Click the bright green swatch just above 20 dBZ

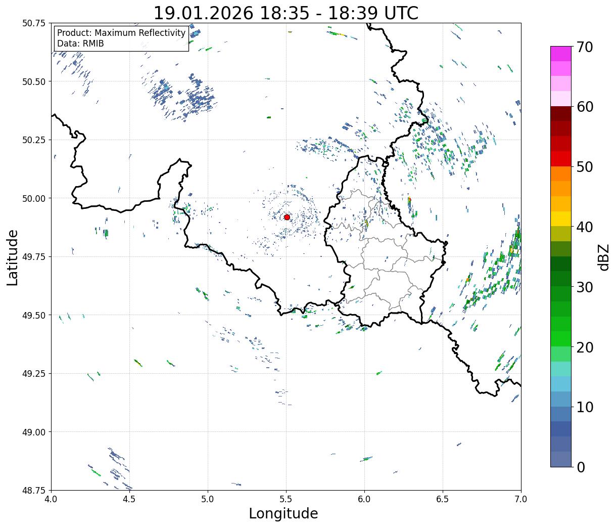[x=561, y=339]
